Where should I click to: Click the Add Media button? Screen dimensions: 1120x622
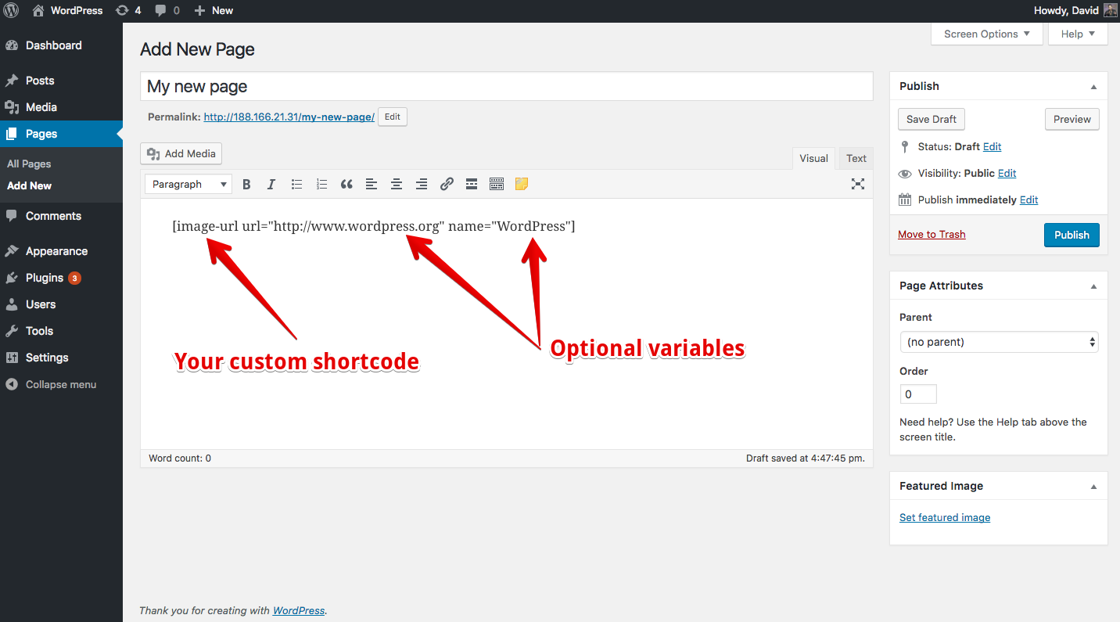[x=181, y=154]
